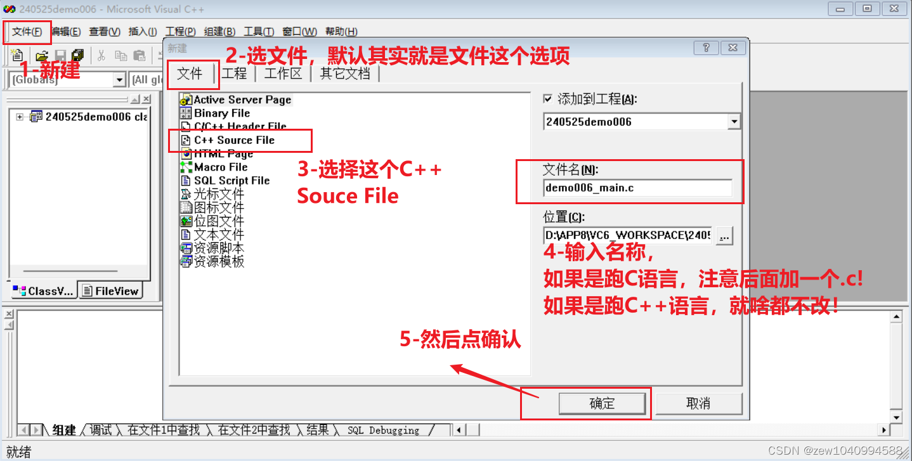Screen dimensions: 912x461
Task: Switch to the 工作区 tab in dialog
Action: pyautogui.click(x=283, y=74)
